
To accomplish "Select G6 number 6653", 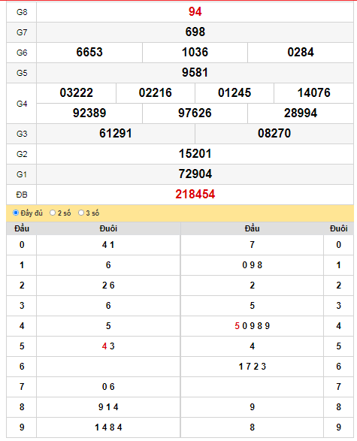I will pyautogui.click(x=89, y=53).
